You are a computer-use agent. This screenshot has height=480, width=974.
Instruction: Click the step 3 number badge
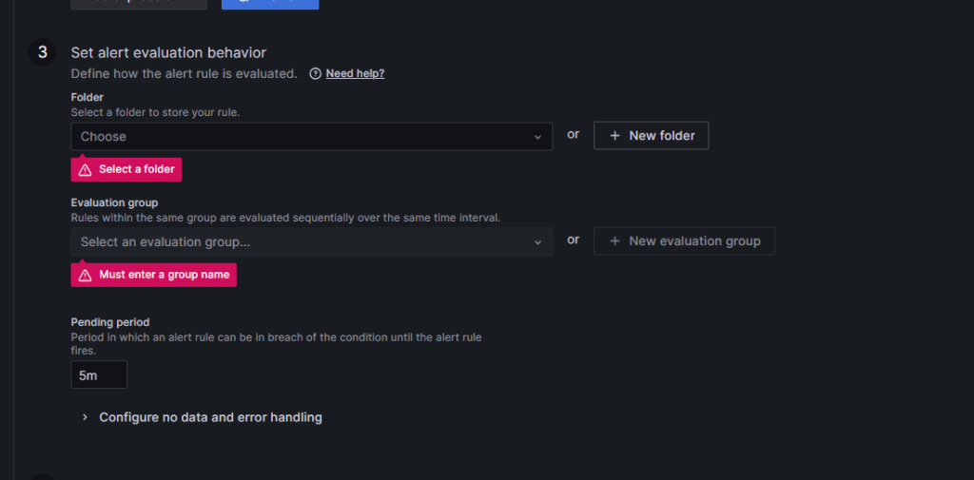[42, 52]
